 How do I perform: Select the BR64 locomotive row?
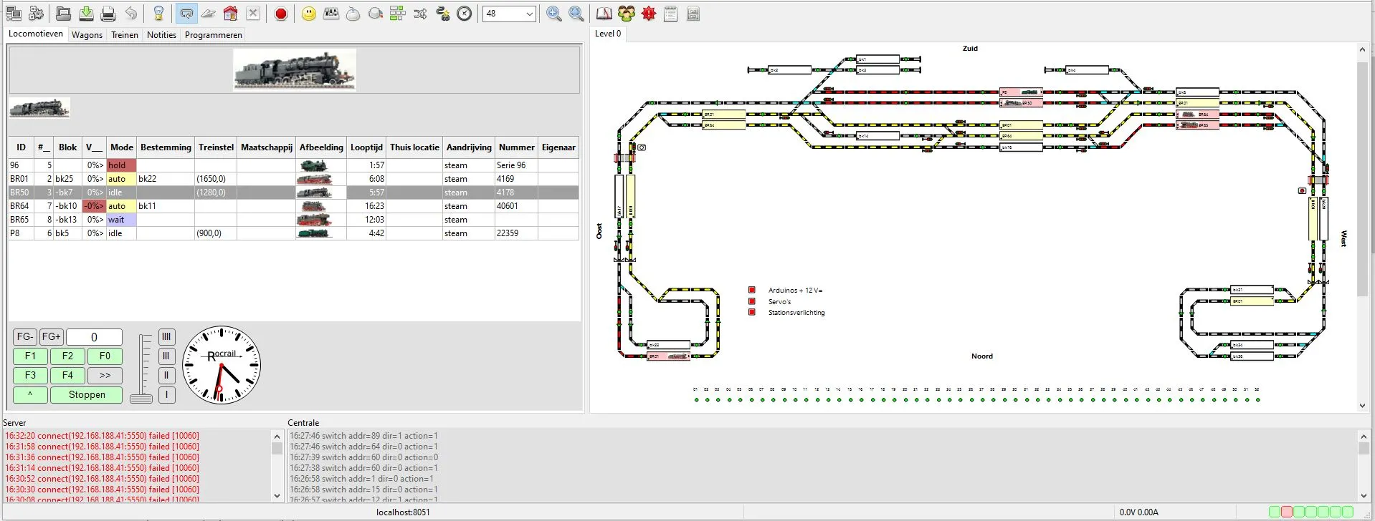[215, 206]
